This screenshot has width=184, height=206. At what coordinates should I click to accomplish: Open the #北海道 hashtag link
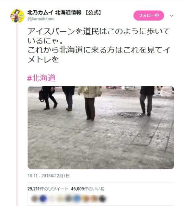pyautogui.click(x=42, y=78)
